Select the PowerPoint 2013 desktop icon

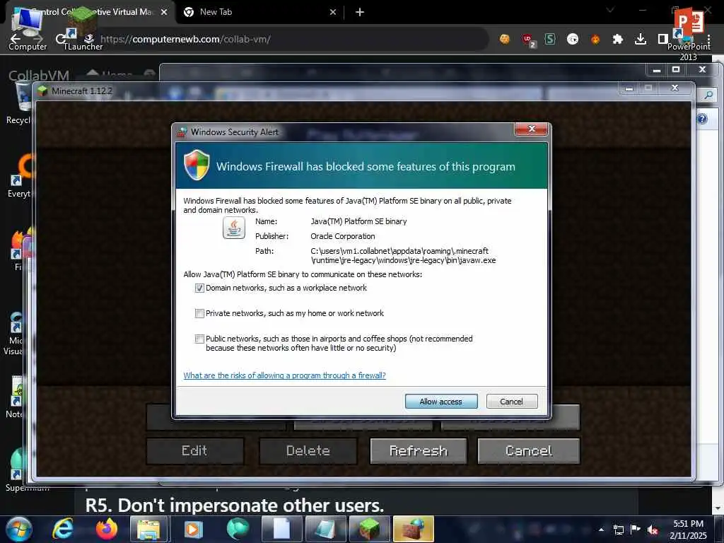(689, 33)
